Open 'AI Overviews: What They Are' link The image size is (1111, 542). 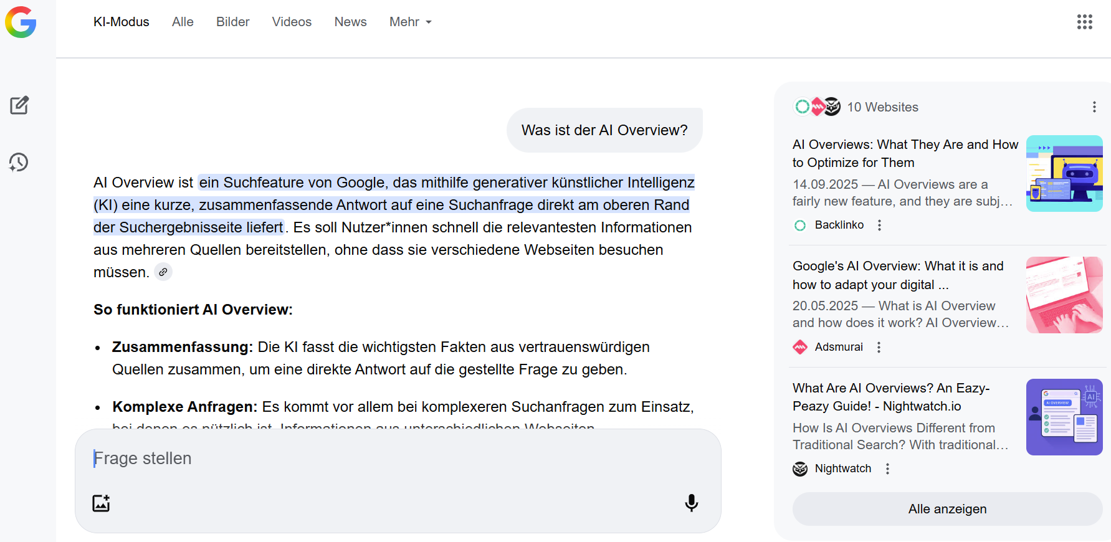pos(905,153)
